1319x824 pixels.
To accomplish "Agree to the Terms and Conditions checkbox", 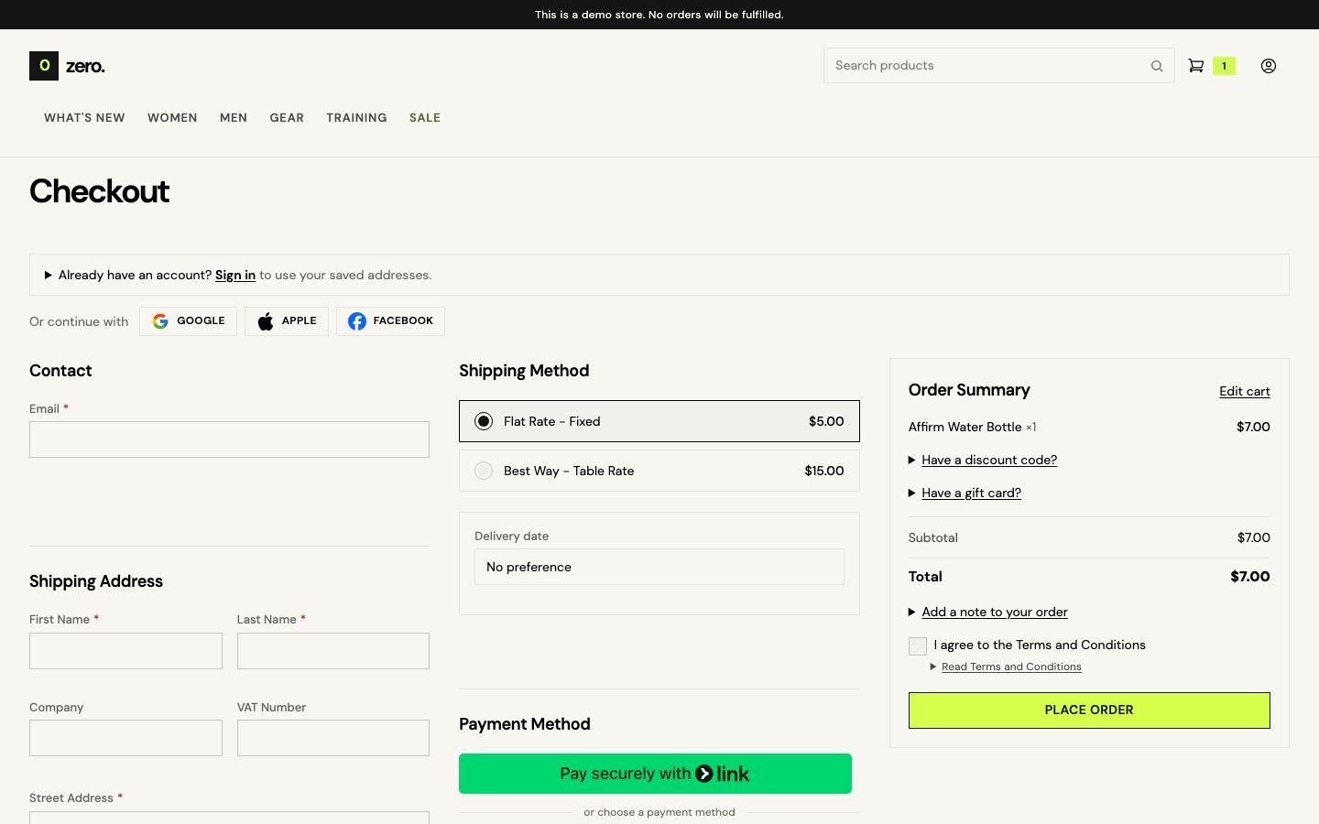I will pos(918,646).
